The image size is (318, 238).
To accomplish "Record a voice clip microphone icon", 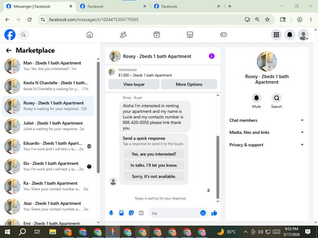I will coord(111,213).
